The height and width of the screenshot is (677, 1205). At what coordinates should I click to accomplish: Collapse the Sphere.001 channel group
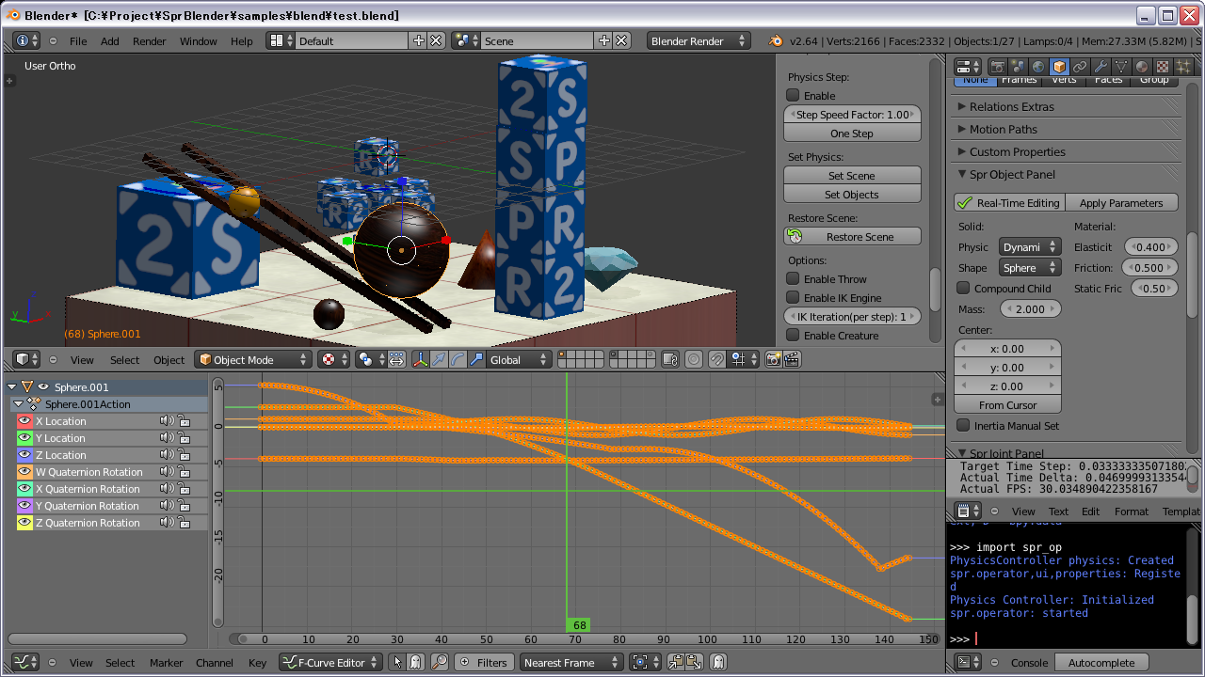[x=11, y=386]
